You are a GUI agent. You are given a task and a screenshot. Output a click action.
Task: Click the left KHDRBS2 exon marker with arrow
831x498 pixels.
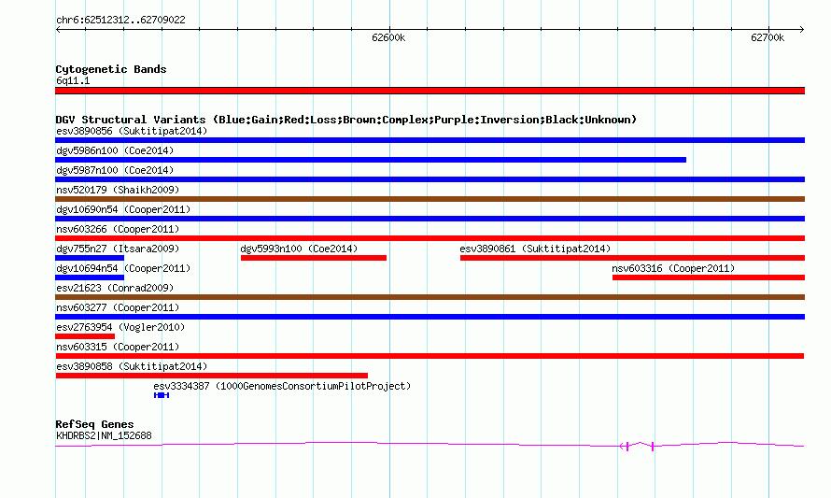click(x=625, y=447)
